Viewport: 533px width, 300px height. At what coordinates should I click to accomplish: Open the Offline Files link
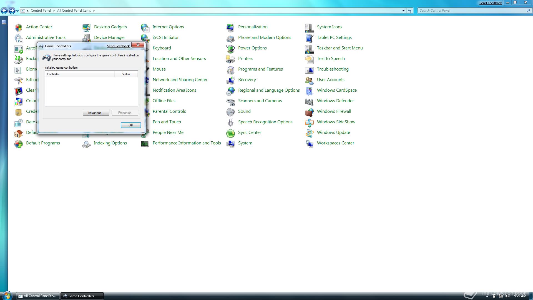tap(164, 101)
